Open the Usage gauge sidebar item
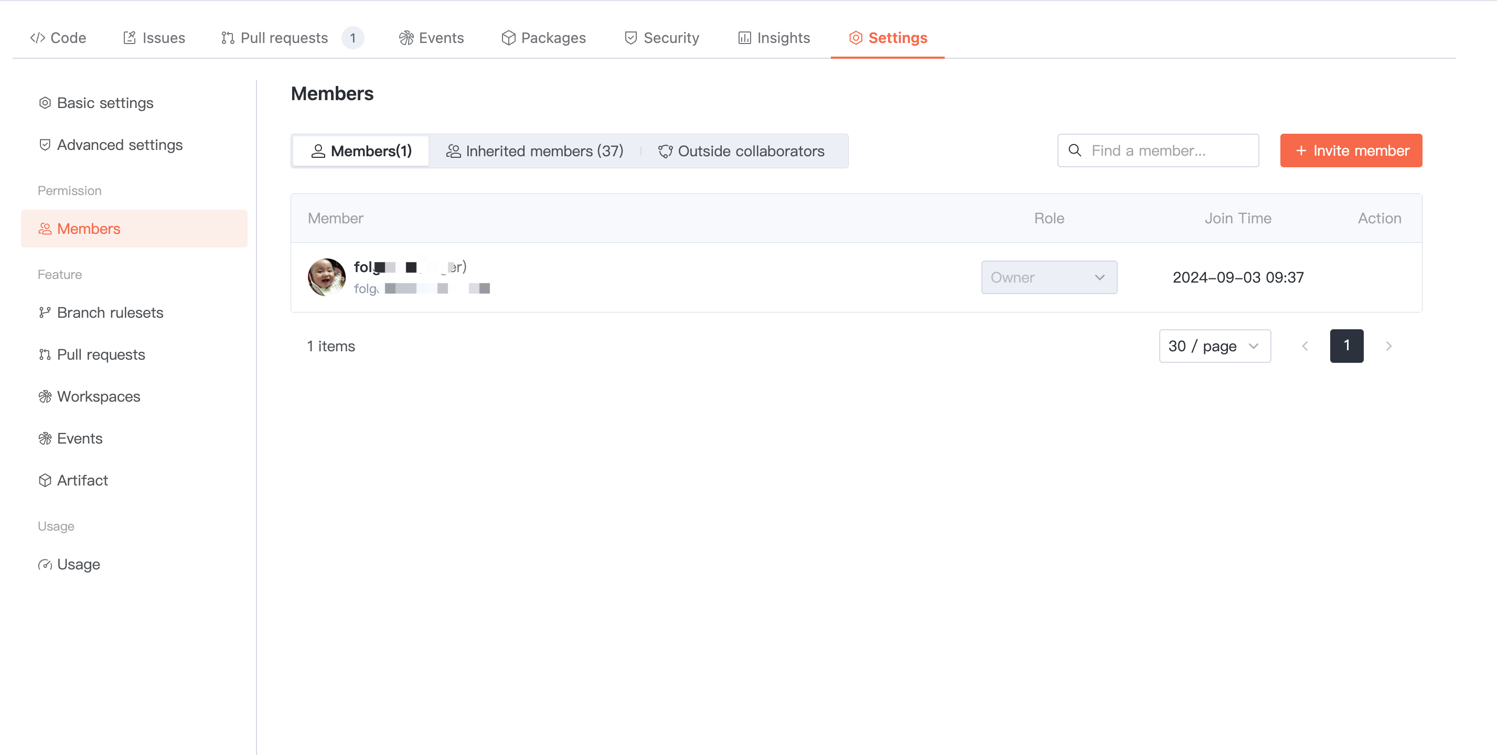Screen dimensions: 1497x755 click(x=78, y=565)
